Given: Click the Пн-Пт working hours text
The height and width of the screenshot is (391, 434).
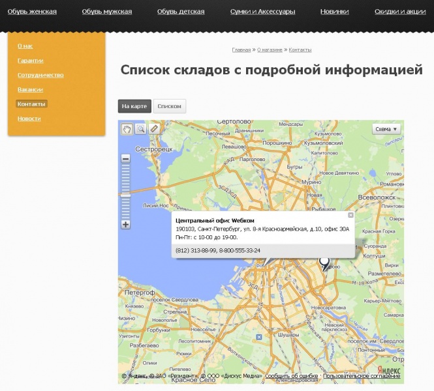Looking at the screenshot, I should 207,237.
